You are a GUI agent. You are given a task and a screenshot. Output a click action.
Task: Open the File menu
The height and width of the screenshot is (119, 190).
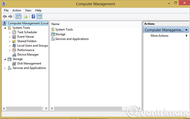pos(6,10)
